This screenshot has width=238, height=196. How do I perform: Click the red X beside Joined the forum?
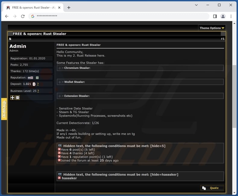click(x=59, y=160)
